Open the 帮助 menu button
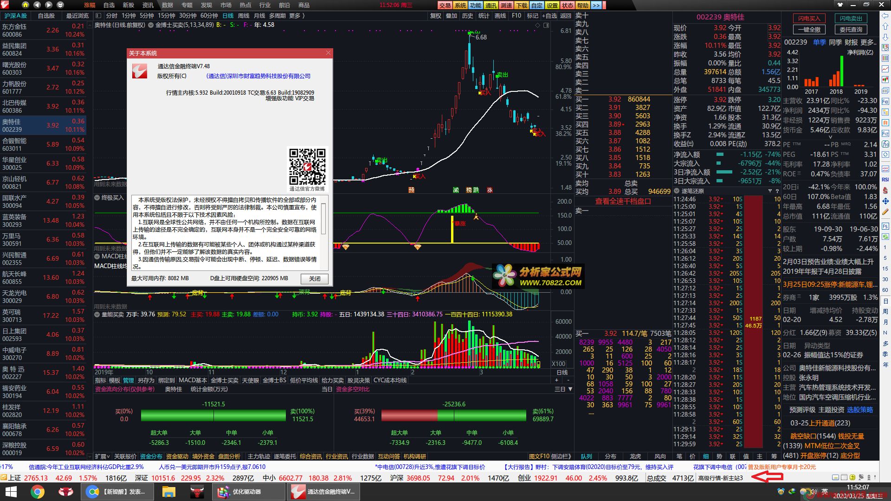This screenshot has width=891, height=501. coord(583,5)
